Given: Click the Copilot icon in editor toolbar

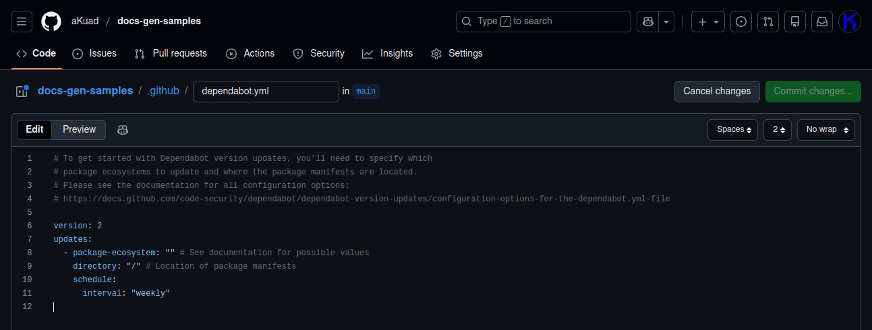Looking at the screenshot, I should click(x=123, y=129).
